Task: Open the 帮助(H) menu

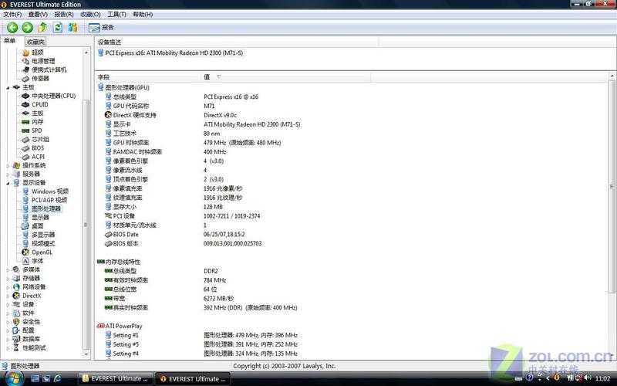Action: (x=143, y=14)
